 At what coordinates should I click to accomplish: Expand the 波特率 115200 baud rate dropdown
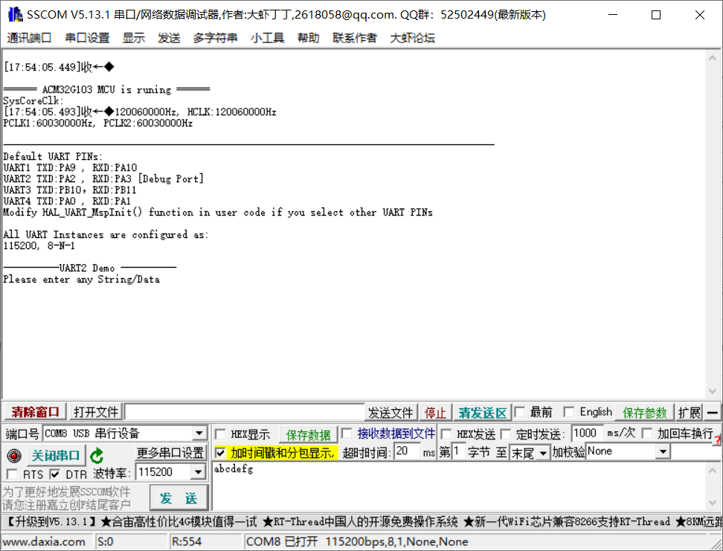197,472
